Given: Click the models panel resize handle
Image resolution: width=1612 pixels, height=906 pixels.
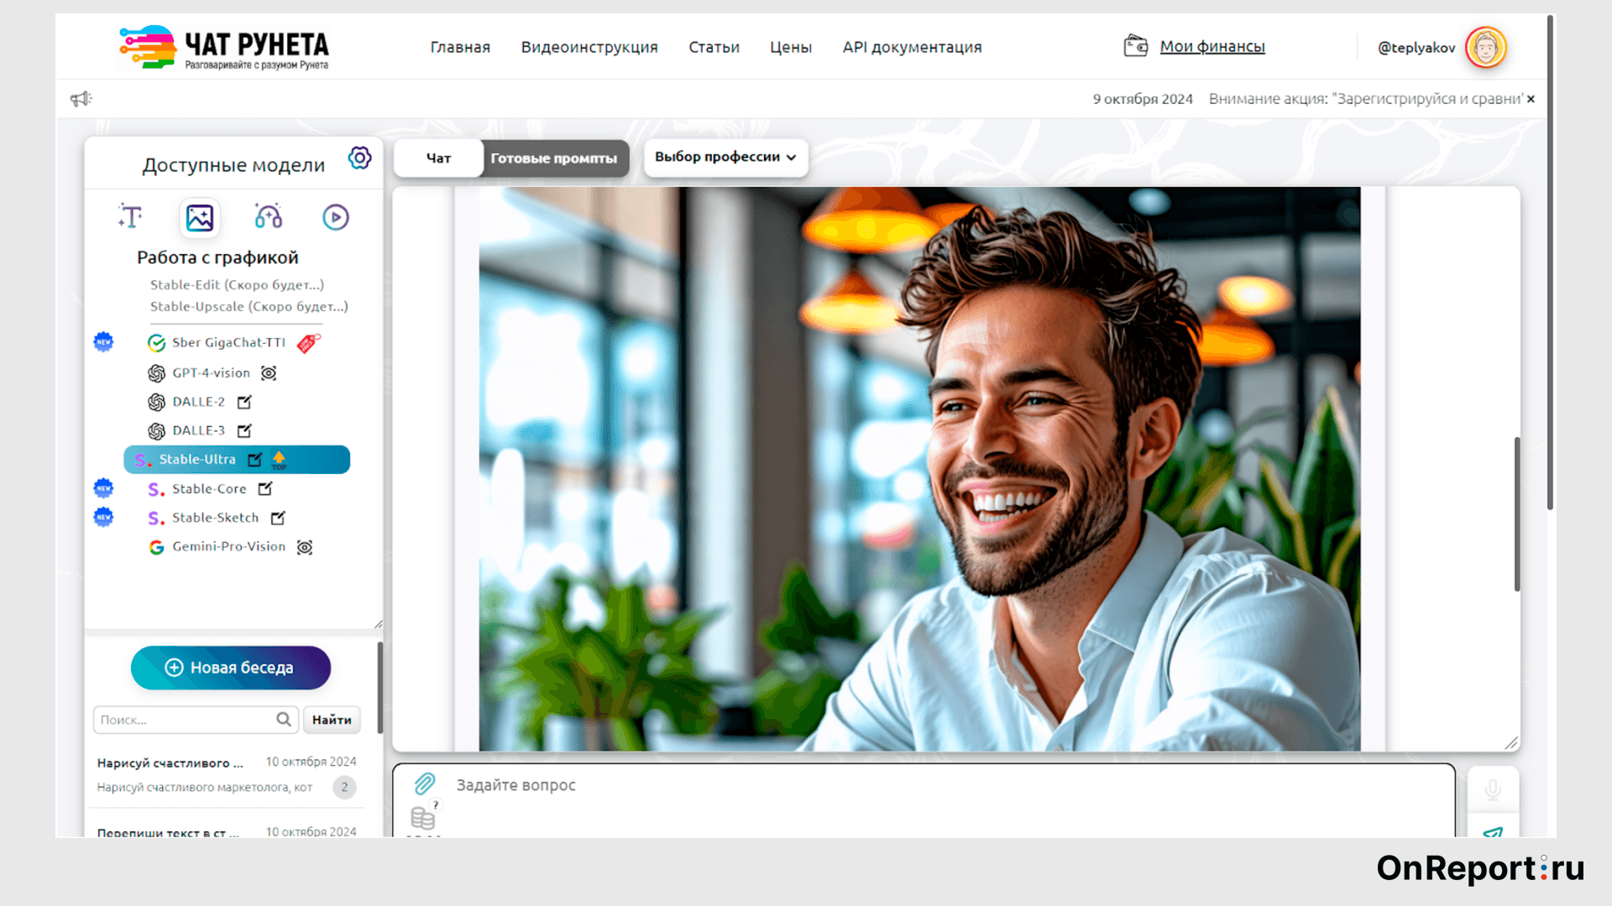Looking at the screenshot, I should point(379,623).
